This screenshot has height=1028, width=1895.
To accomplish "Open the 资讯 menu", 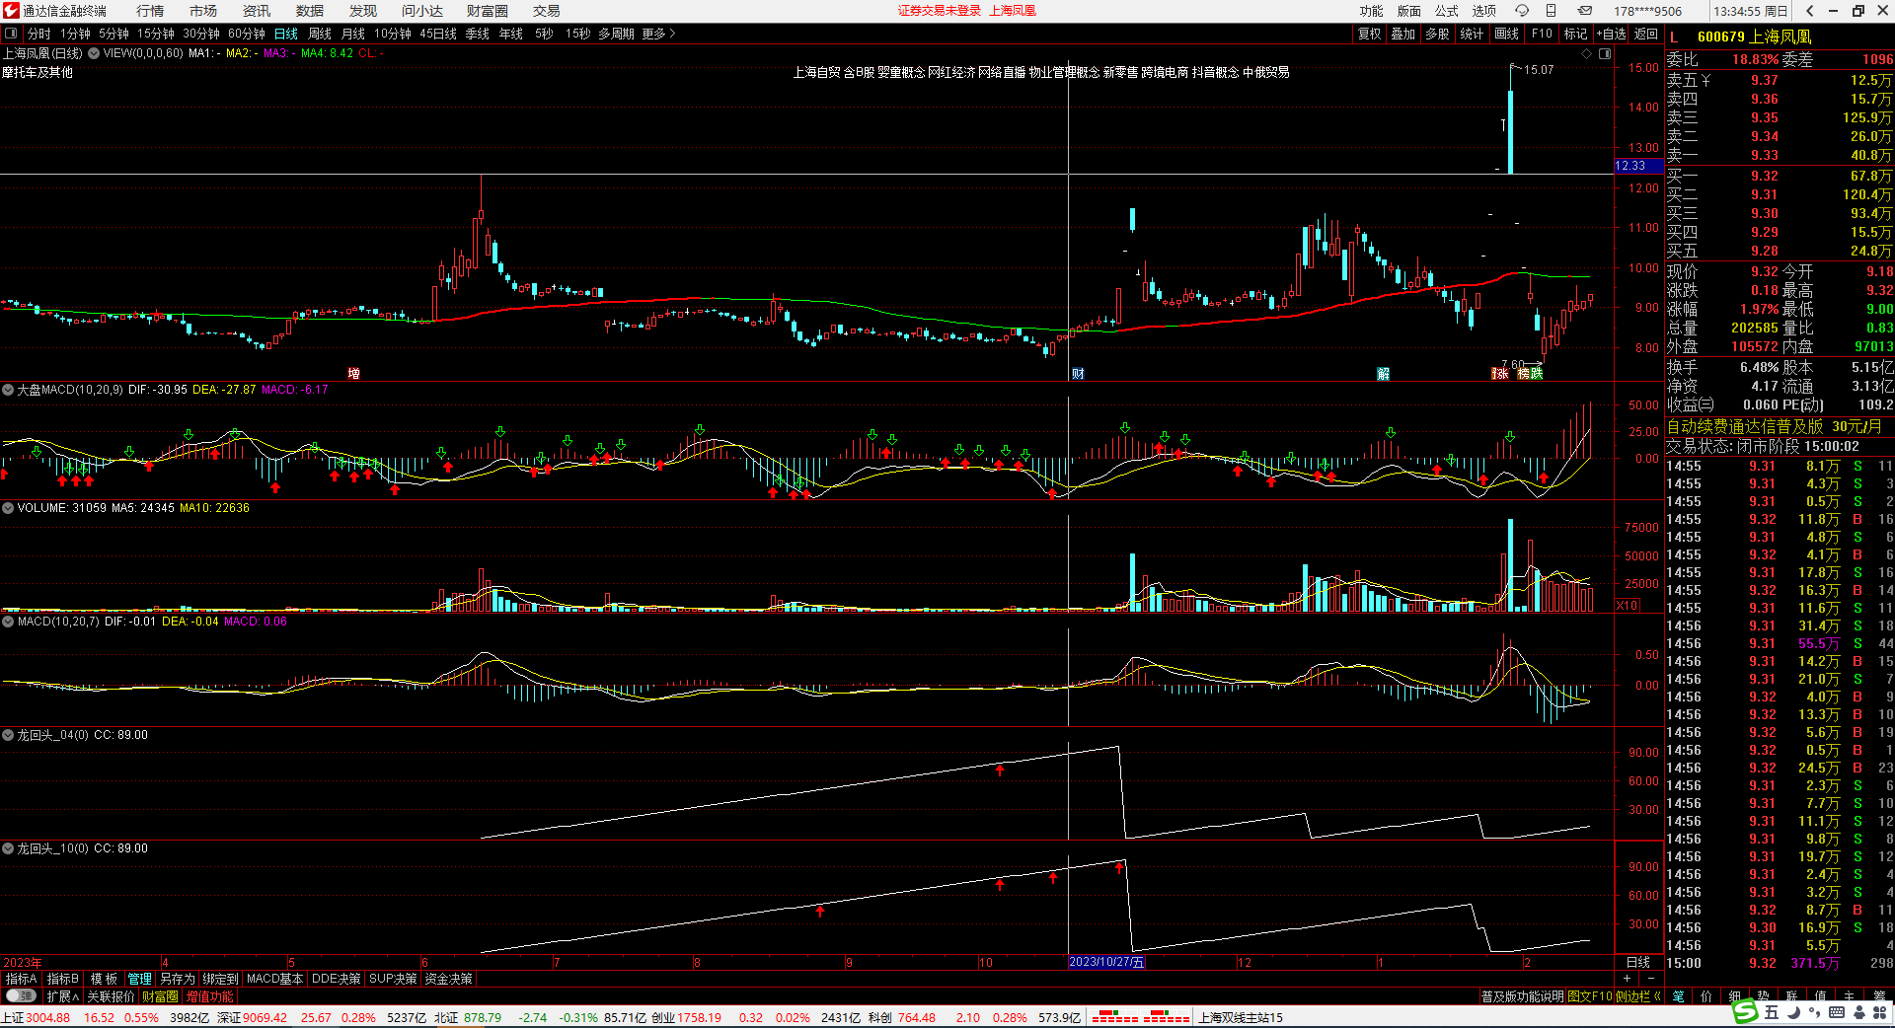I will coord(257,11).
